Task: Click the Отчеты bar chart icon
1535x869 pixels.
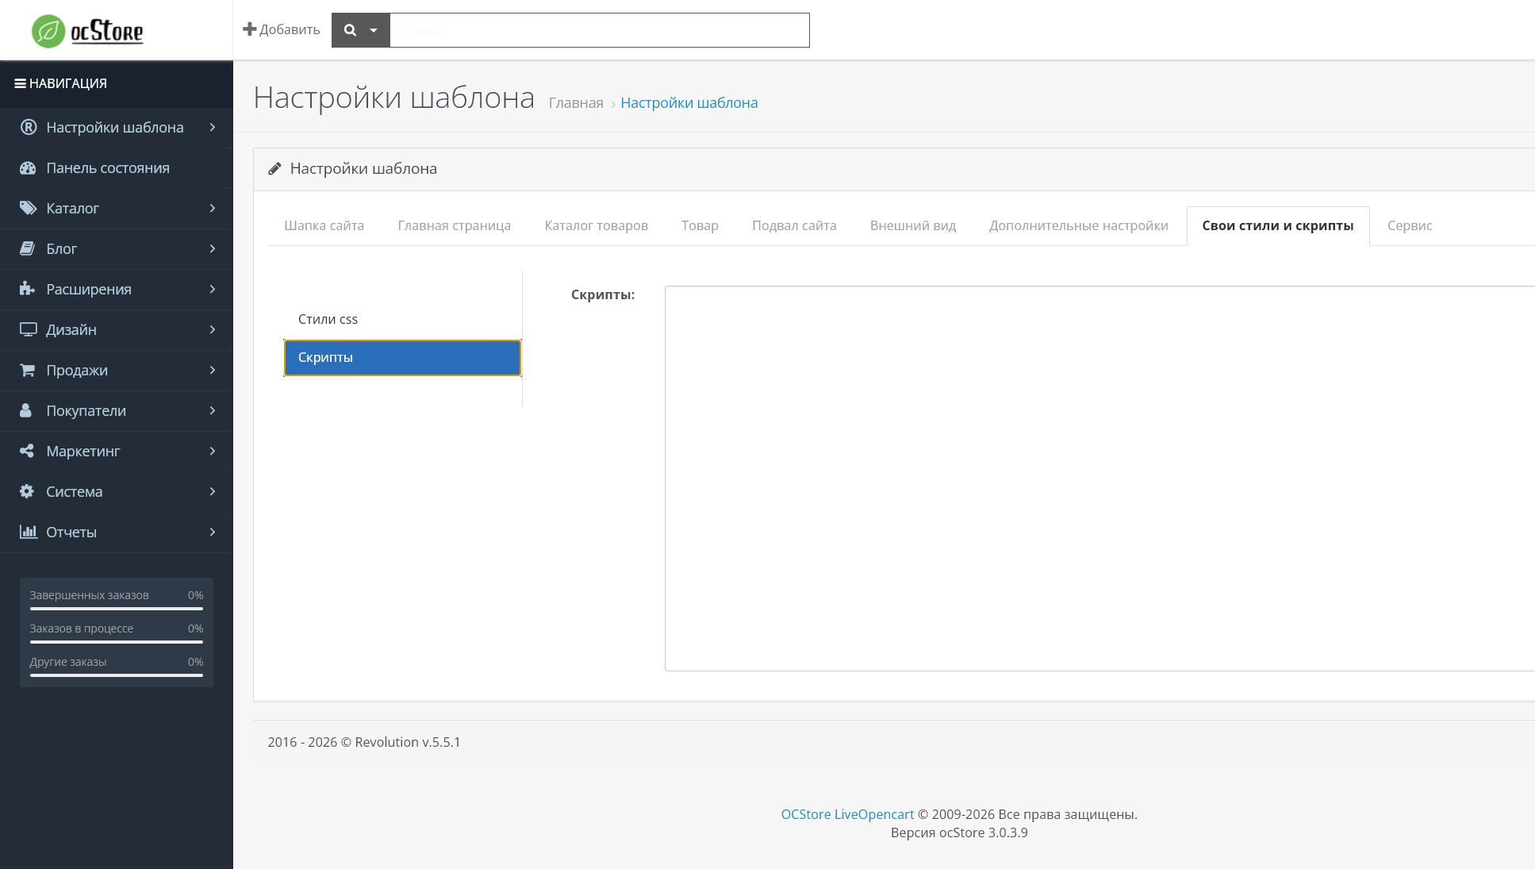Action: tap(29, 532)
